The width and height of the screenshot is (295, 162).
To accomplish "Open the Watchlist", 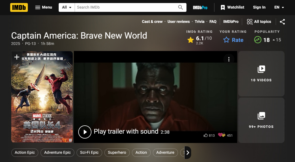I will pos(232,7).
